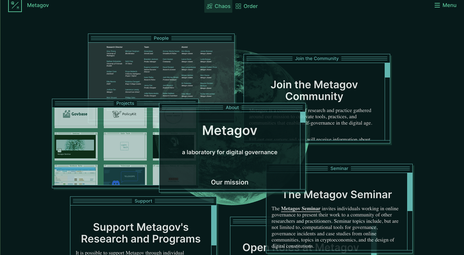The width and height of the screenshot is (464, 255).
Task: Click the Govbase building-blocks logo icon
Action: 67,114
